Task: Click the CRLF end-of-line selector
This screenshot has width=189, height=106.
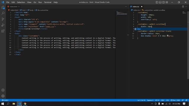Action: point(162,100)
